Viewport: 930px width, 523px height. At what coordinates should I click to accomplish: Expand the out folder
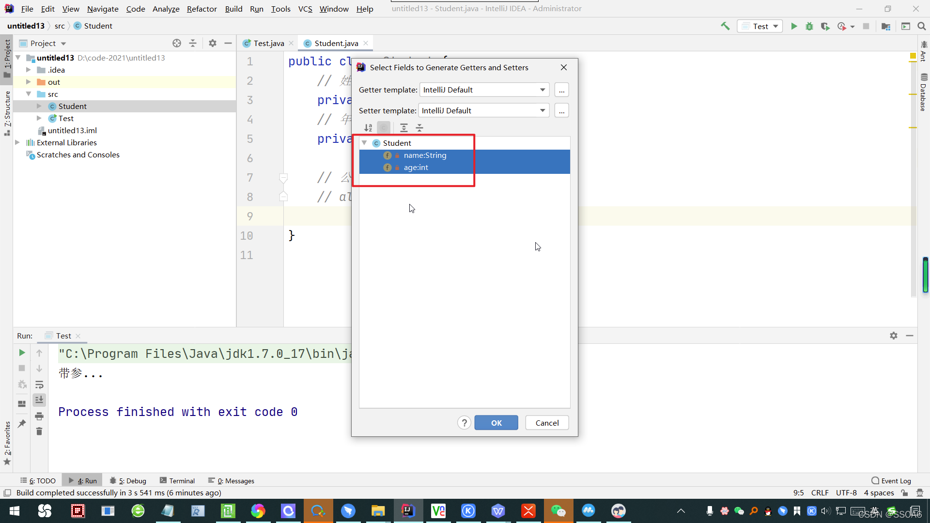tap(29, 82)
